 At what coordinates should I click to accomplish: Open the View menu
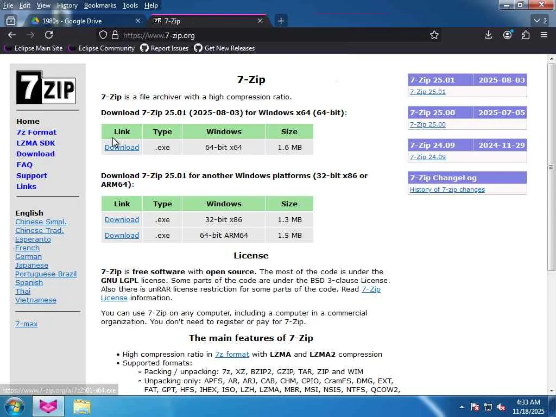[x=43, y=5]
